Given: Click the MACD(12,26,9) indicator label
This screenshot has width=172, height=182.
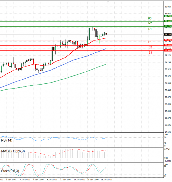Looking at the screenshot, I should click(13, 151).
